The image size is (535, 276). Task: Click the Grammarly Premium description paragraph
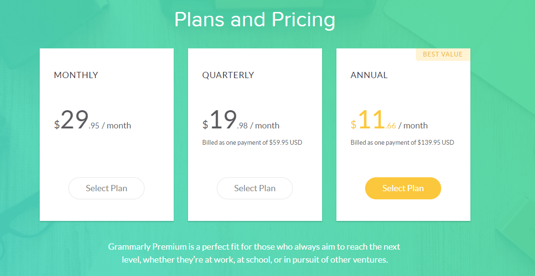(x=255, y=253)
